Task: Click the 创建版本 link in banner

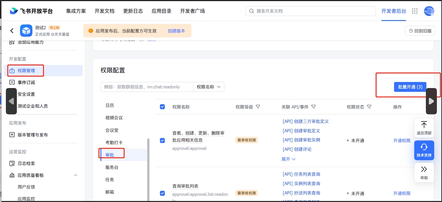Action: click(x=176, y=31)
